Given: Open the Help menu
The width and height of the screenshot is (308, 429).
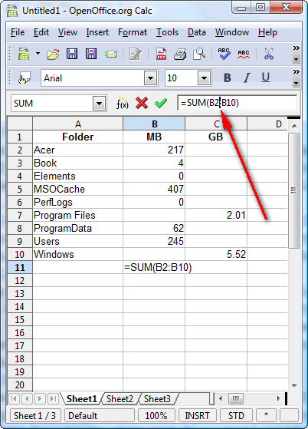Looking at the screenshot, I should pyautogui.click(x=267, y=32).
